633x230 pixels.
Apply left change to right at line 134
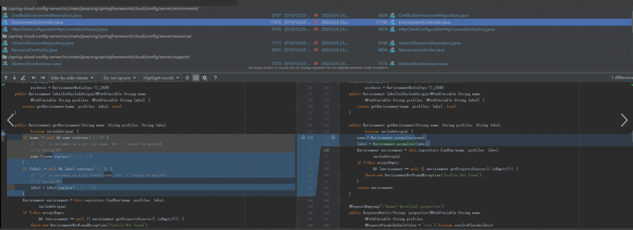tap(303, 137)
